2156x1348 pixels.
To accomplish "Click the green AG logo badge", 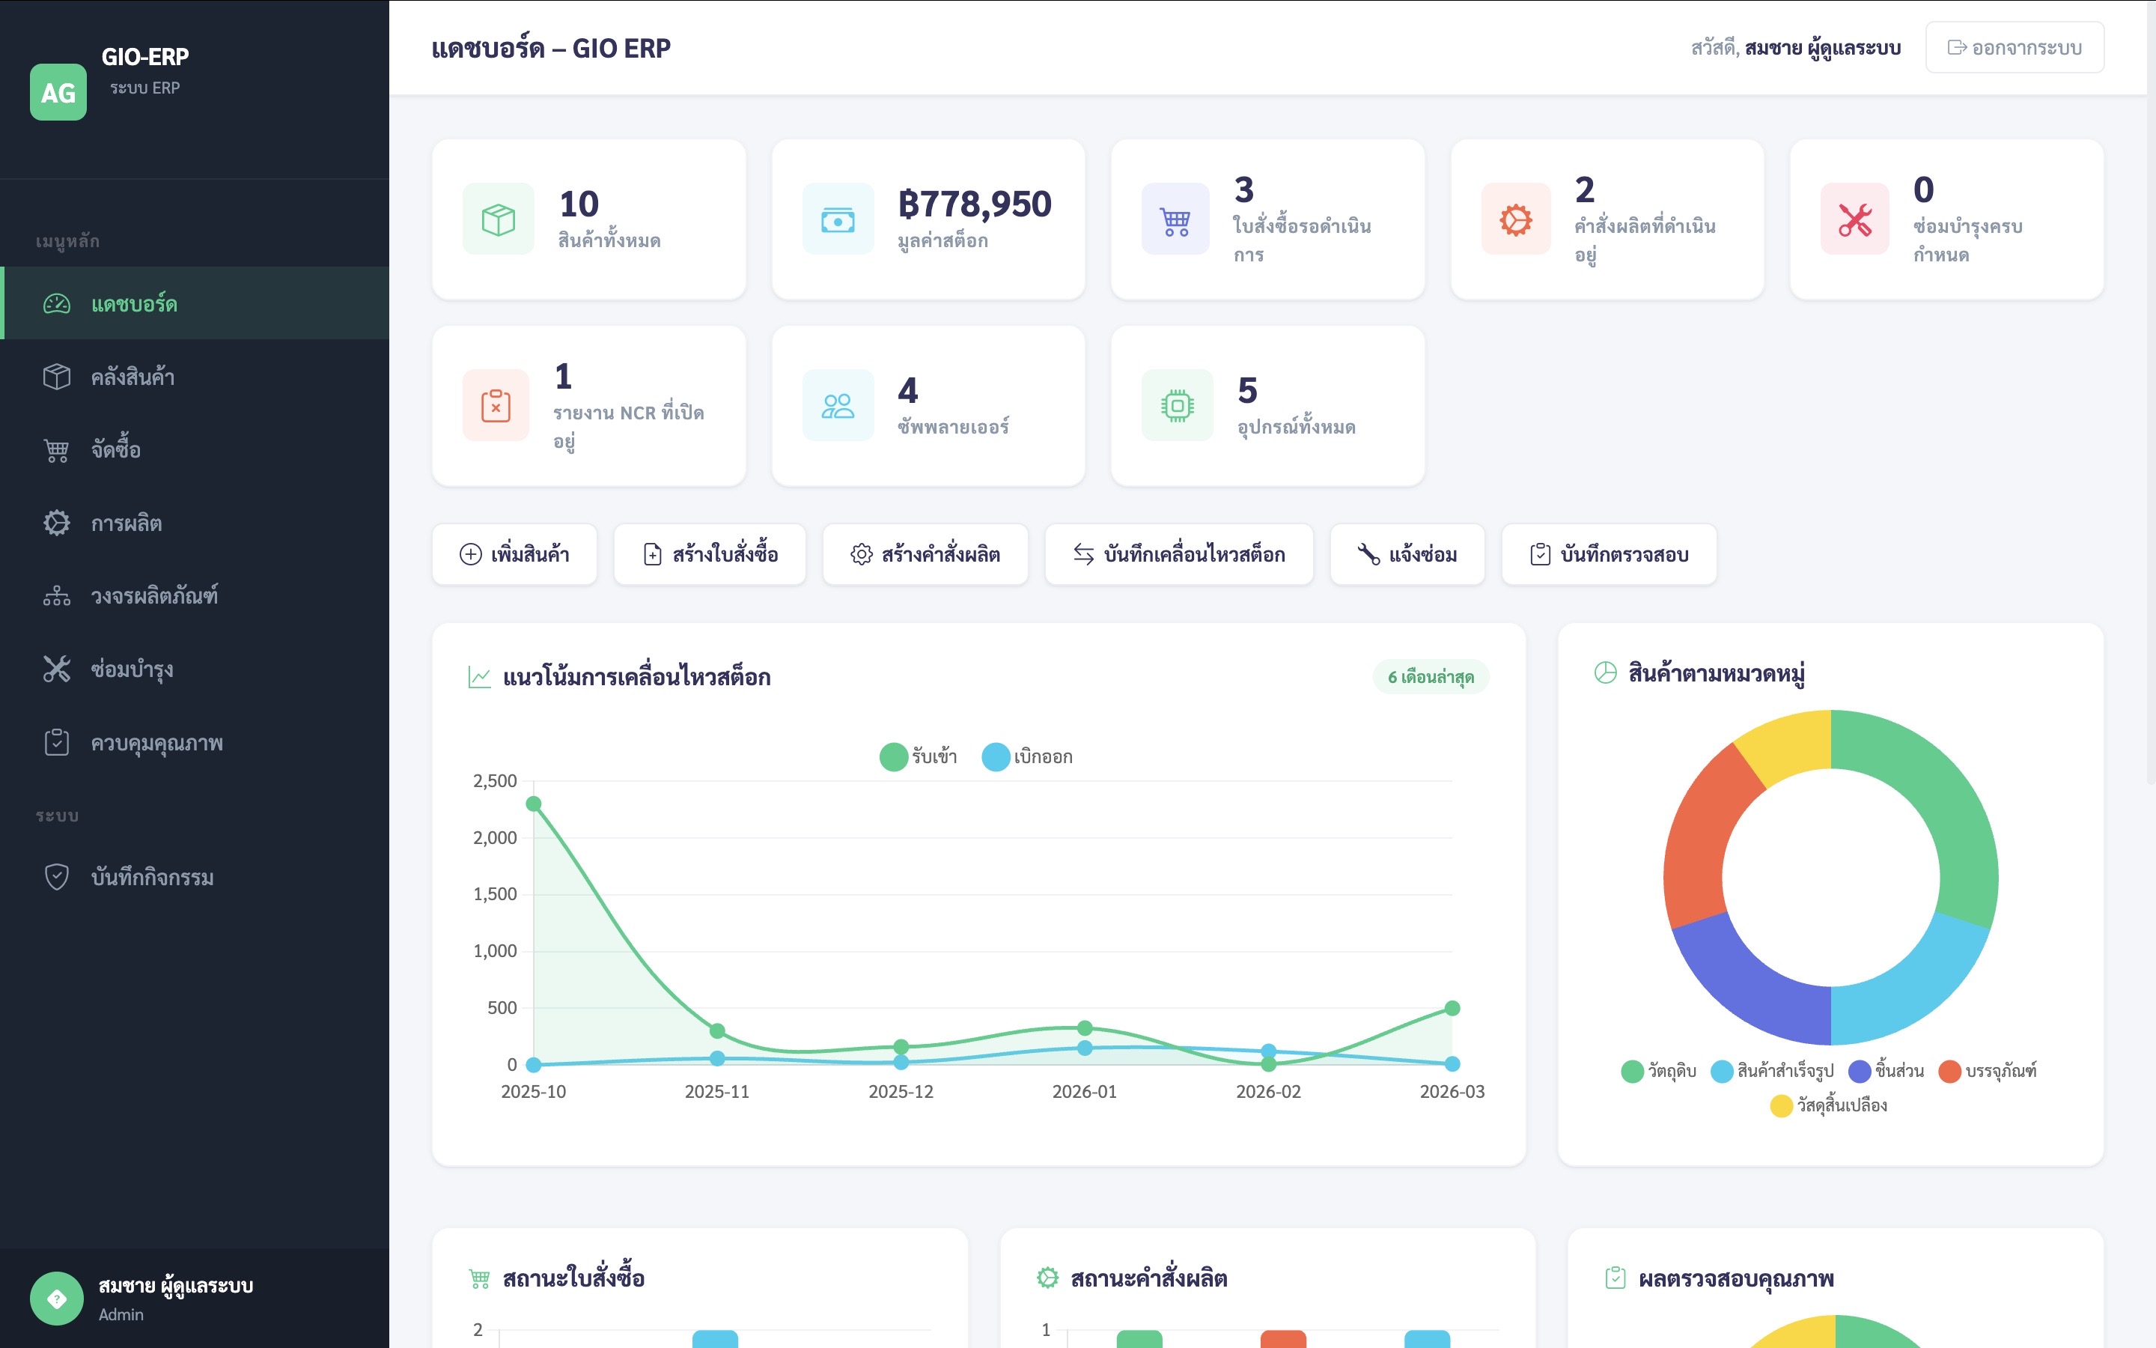I will point(58,92).
